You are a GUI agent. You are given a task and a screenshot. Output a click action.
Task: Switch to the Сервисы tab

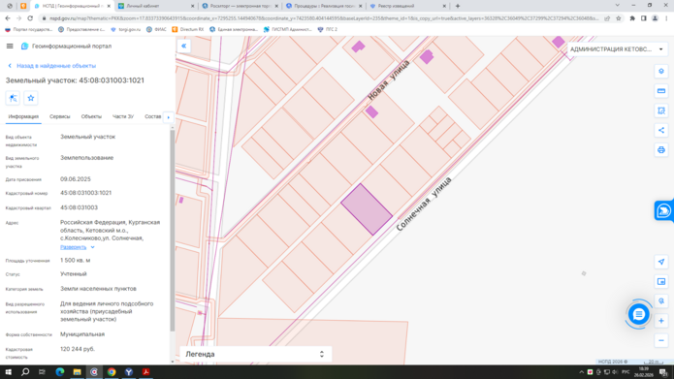(60, 116)
